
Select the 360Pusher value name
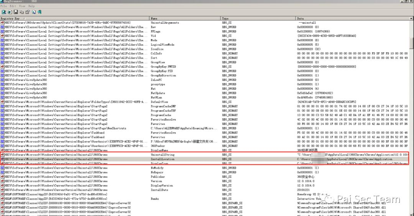click(158, 146)
